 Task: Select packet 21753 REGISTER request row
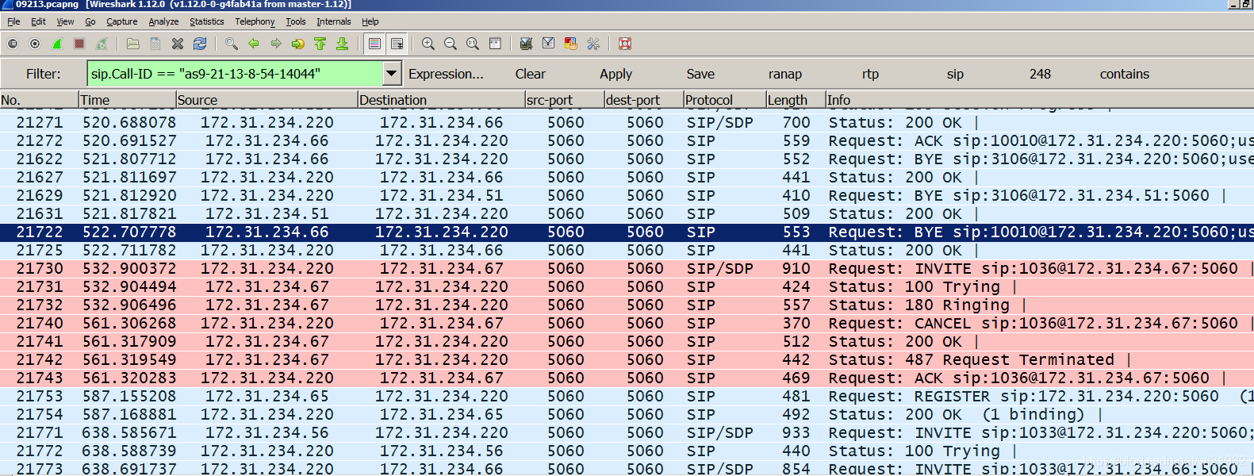point(627,396)
